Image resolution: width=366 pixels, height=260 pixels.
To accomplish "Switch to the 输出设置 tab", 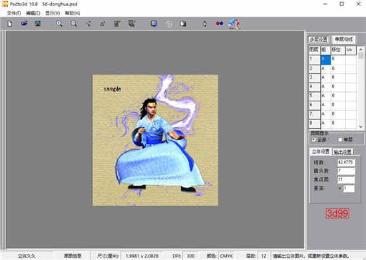I will tap(343, 152).
